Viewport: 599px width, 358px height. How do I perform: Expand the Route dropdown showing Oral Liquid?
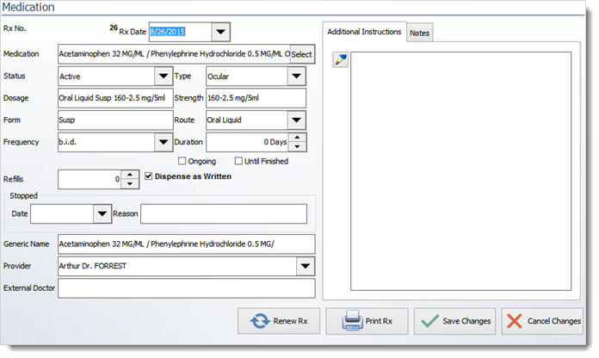pos(296,120)
